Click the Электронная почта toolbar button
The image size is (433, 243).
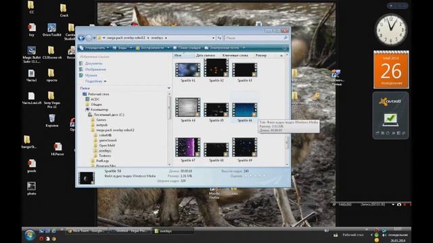pos(222,48)
